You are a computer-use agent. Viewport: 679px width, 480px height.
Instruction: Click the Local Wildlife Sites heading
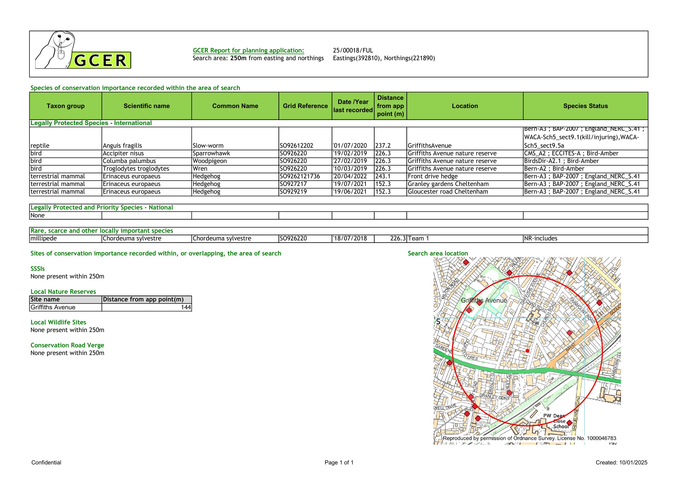click(58, 322)
